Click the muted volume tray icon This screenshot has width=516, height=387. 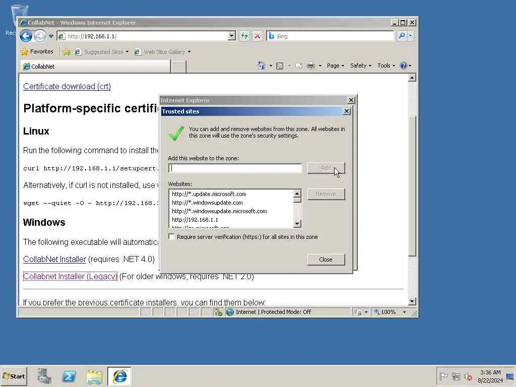click(x=468, y=376)
